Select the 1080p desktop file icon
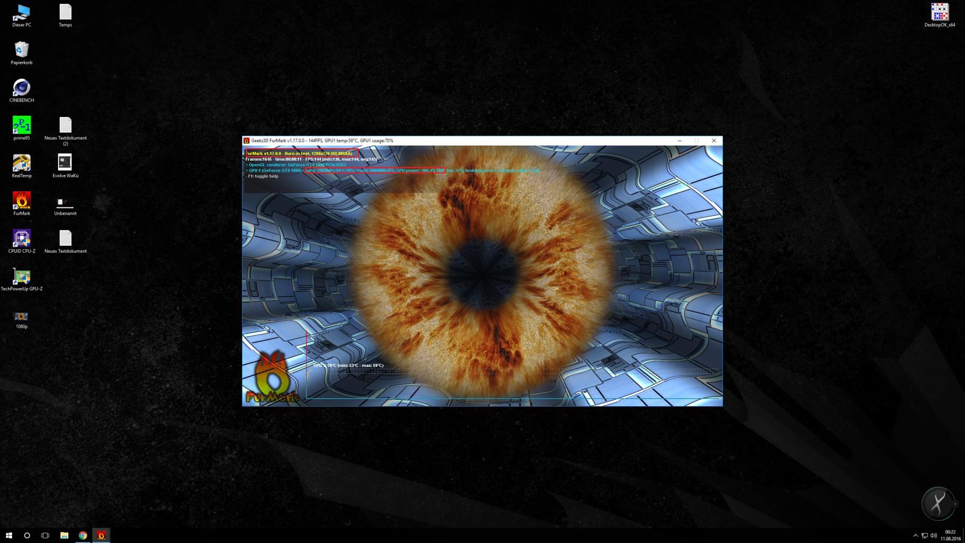This screenshot has width=965, height=543. [22, 320]
